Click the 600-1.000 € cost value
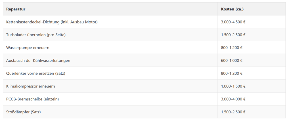 (231, 60)
